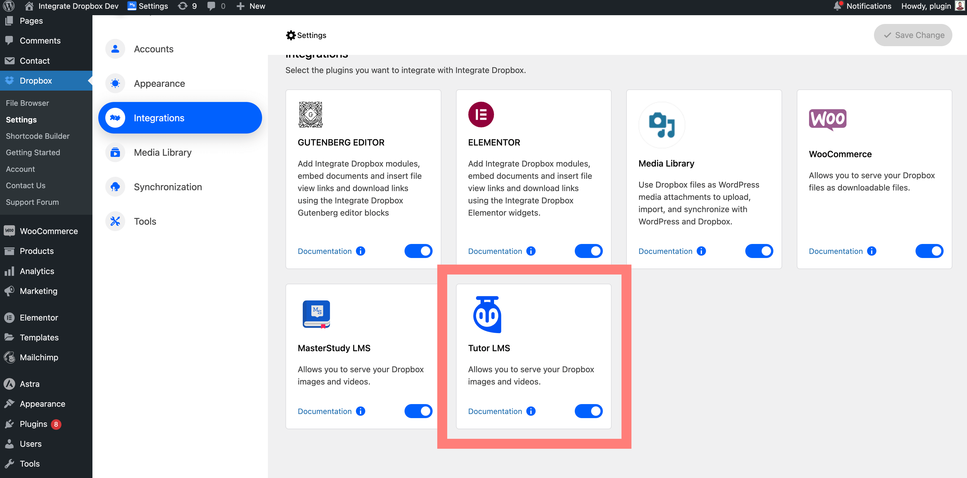Open Support Forum submenu item
This screenshot has width=967, height=478.
point(32,202)
